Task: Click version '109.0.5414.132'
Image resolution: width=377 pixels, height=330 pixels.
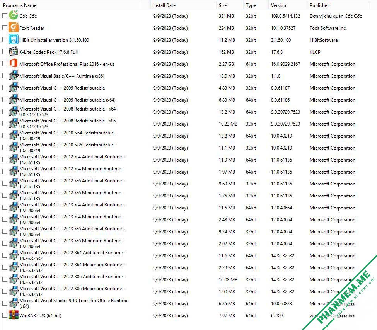Action: (x=285, y=16)
